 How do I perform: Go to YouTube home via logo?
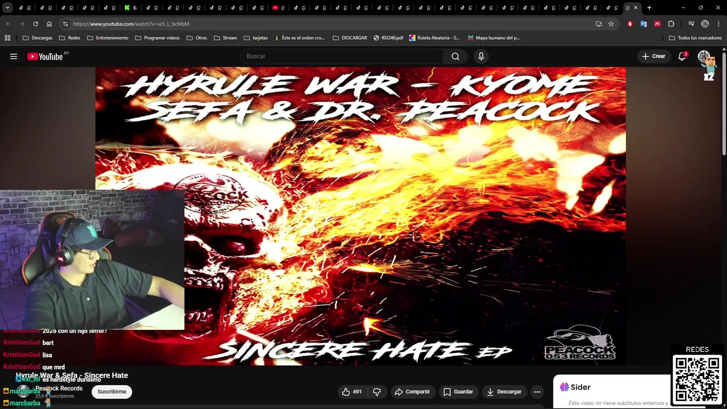point(45,56)
